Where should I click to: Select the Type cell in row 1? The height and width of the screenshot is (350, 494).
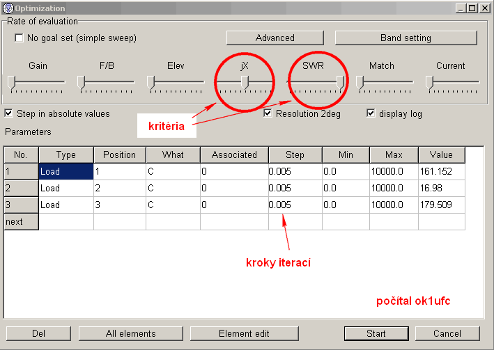point(65,171)
